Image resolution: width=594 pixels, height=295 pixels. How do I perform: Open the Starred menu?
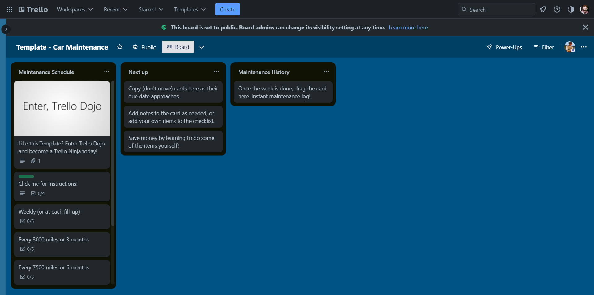151,10
